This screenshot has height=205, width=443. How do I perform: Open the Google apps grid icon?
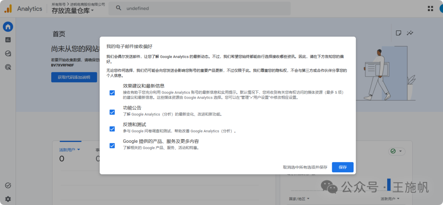point(430,9)
